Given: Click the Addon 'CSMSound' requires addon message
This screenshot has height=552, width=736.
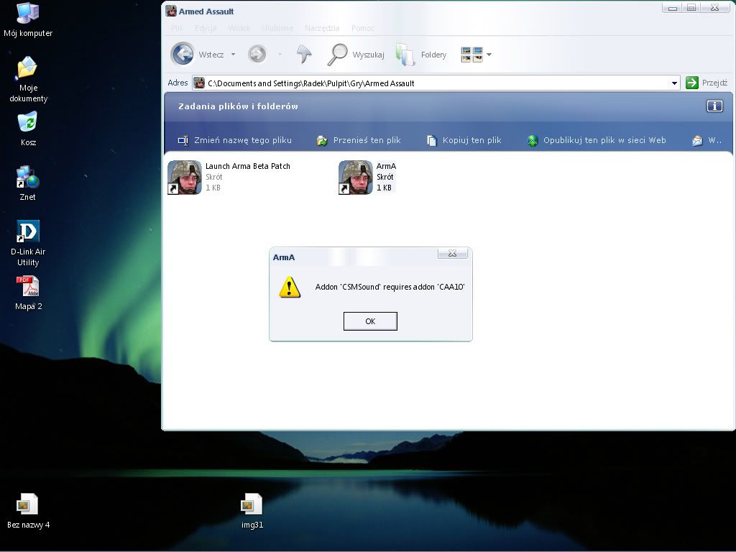Looking at the screenshot, I should [390, 287].
